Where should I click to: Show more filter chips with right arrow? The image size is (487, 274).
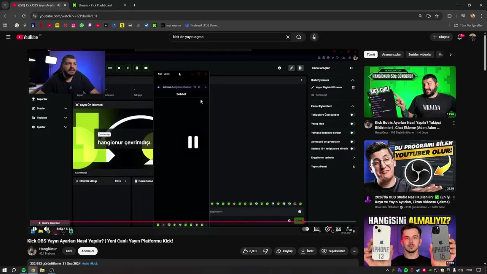point(450,54)
